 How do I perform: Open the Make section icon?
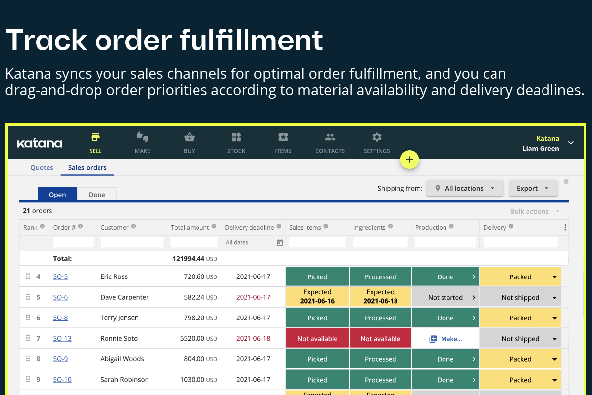tap(143, 137)
